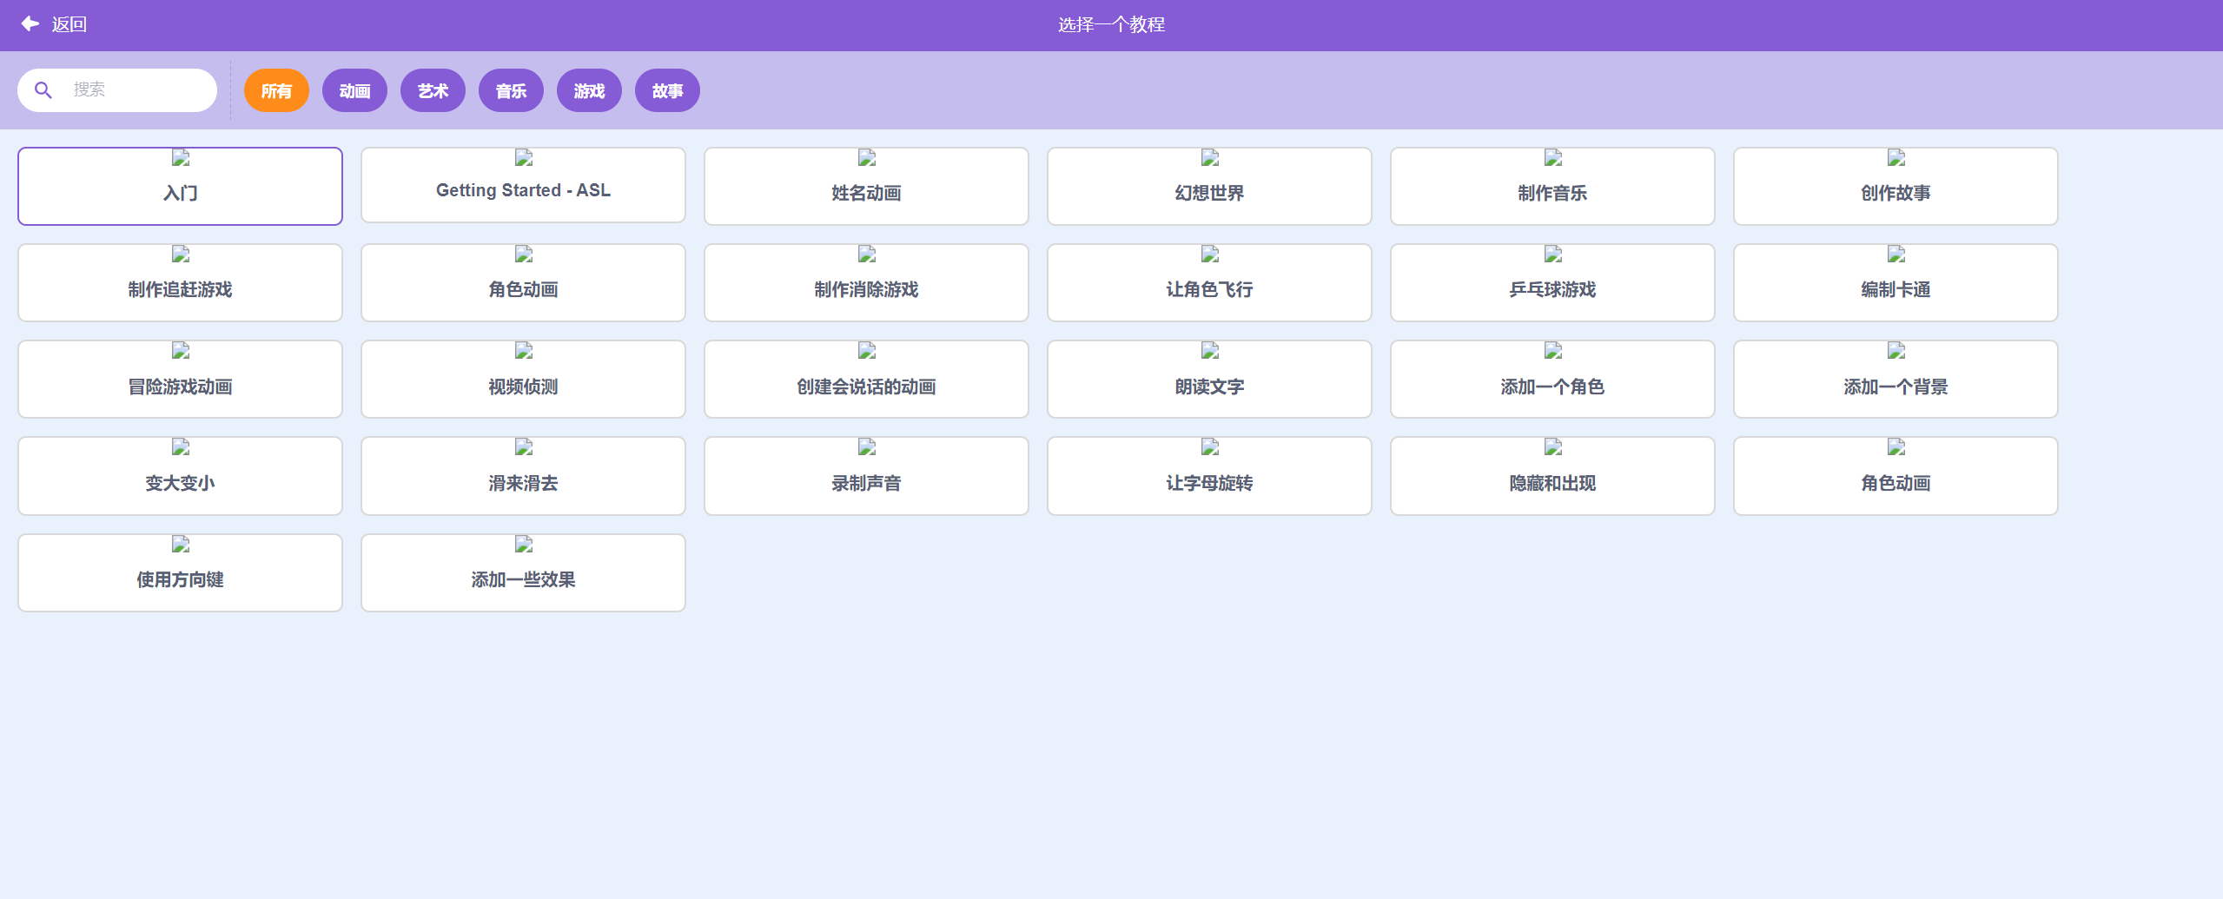This screenshot has width=2223, height=899.
Task: Select the 故事 filter tab
Action: (x=667, y=89)
